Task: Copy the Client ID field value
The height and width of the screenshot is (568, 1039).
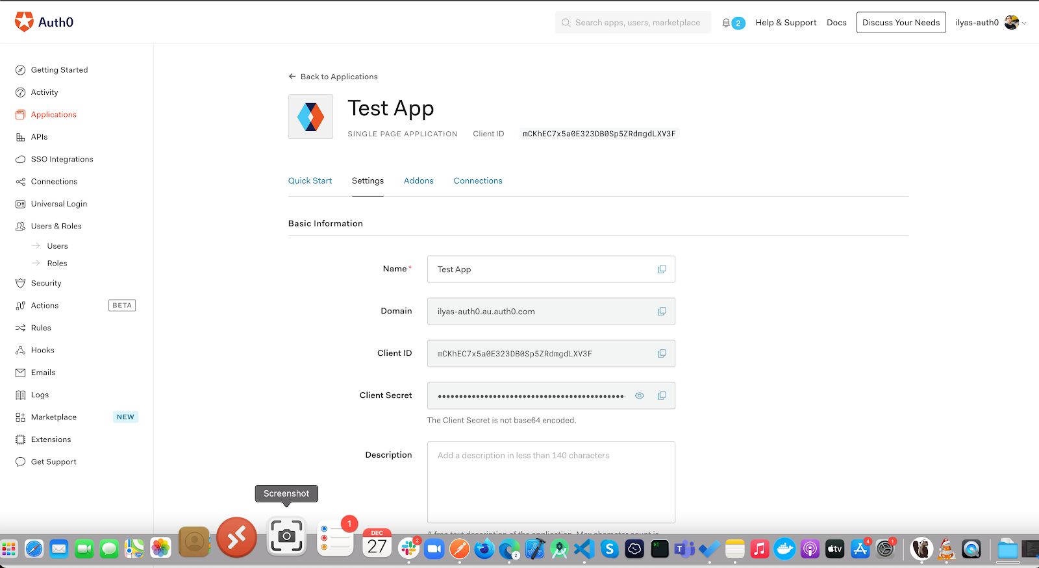Action: pos(662,354)
